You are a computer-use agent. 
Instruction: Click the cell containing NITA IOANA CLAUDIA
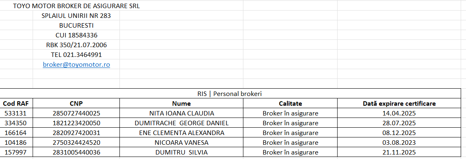pos(181,113)
